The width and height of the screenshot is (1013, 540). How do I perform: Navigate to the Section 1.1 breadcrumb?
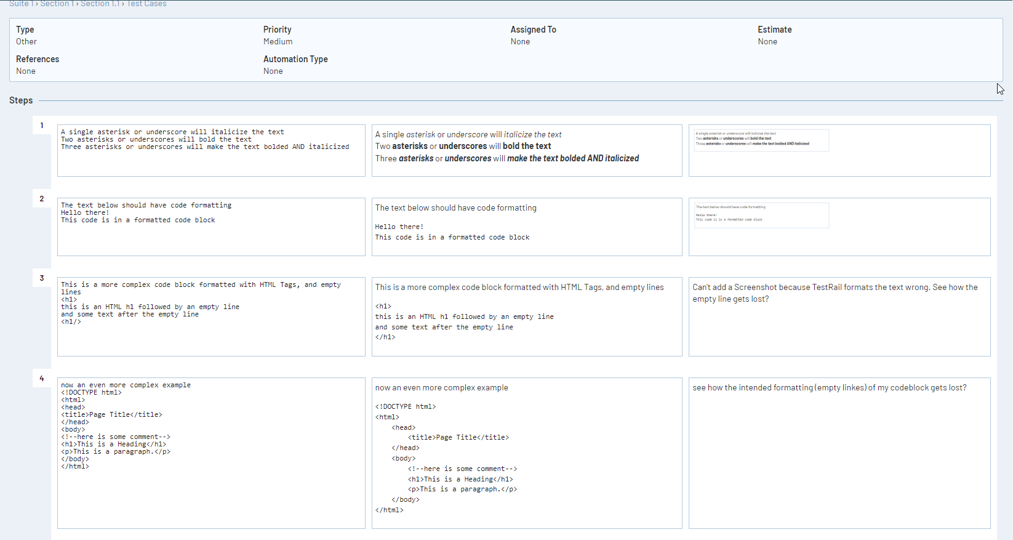pyautogui.click(x=100, y=4)
